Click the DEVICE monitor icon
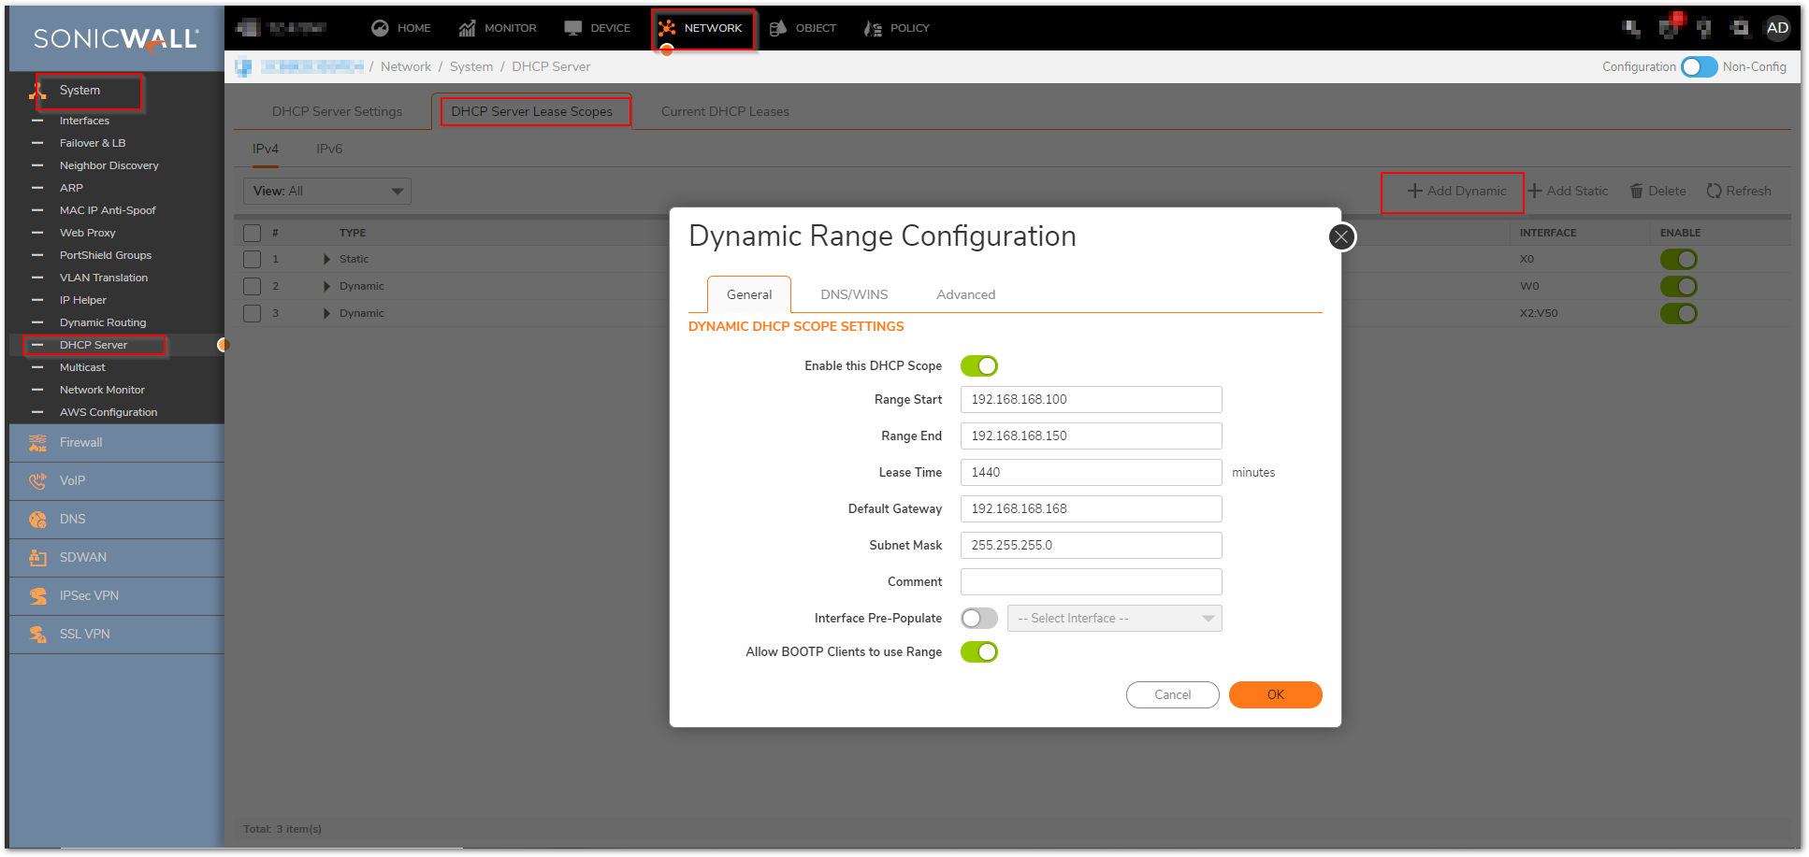The height and width of the screenshot is (857, 1809). (573, 28)
